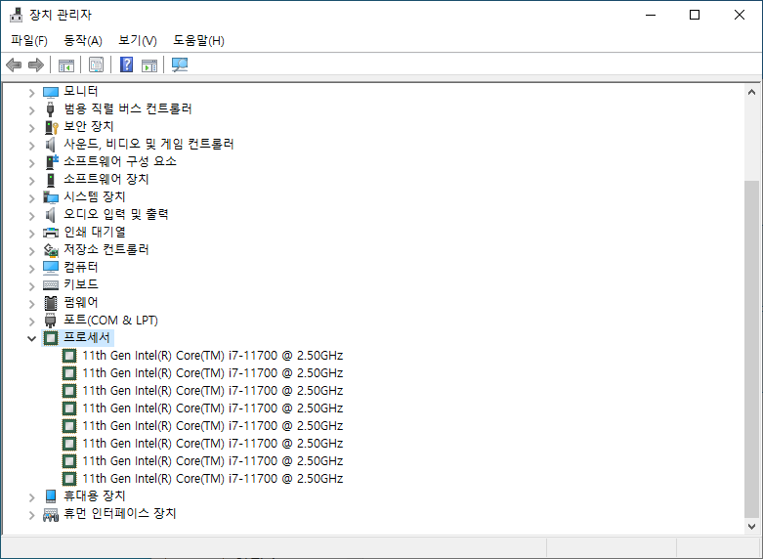Expand the 범용 직렬 버스 컨트롤러 node
Image resolution: width=763 pixels, height=559 pixels.
pyautogui.click(x=31, y=110)
